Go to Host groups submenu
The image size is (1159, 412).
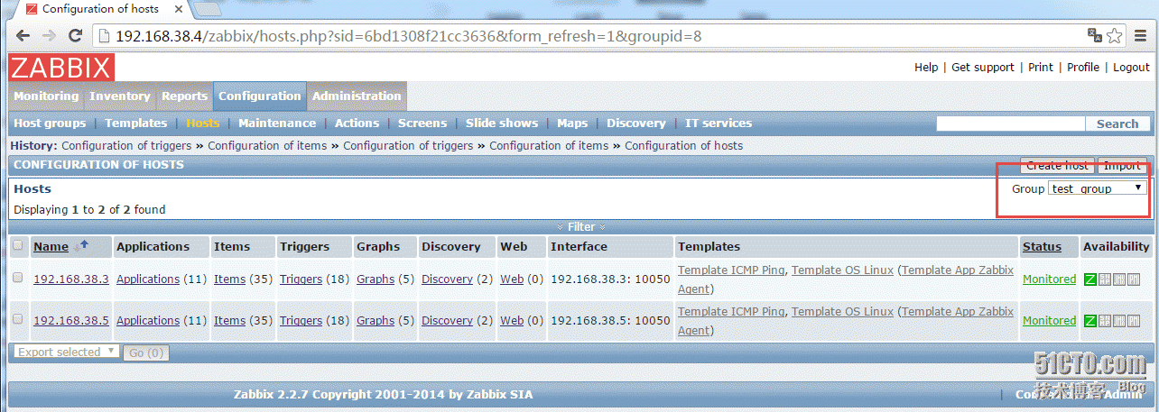pyautogui.click(x=50, y=124)
